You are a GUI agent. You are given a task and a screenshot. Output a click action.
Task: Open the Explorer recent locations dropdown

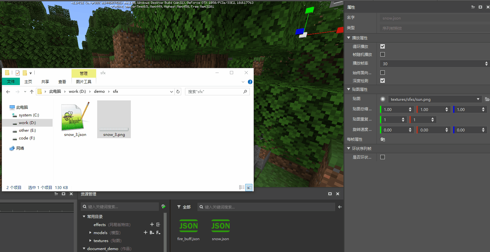[x=25, y=92]
